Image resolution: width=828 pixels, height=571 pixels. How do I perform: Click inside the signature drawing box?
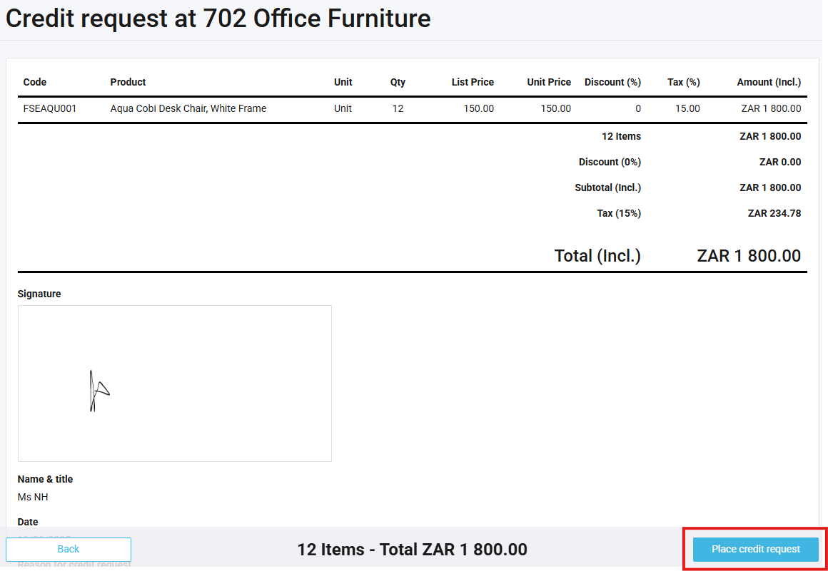(x=174, y=384)
